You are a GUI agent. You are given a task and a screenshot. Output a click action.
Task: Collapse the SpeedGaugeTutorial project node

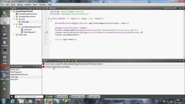click(x=12, y=11)
